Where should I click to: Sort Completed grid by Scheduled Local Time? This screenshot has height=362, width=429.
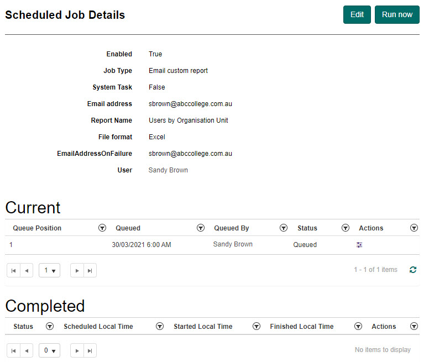(98, 327)
